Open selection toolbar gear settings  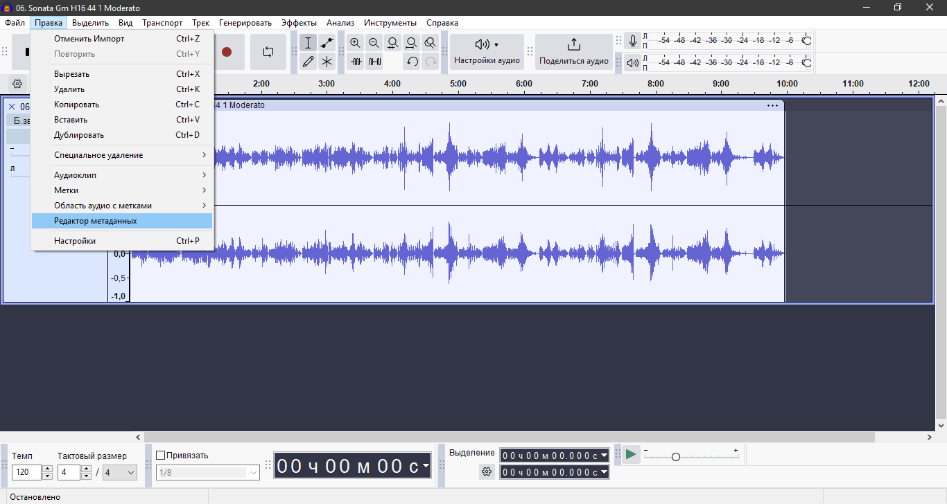tap(487, 471)
